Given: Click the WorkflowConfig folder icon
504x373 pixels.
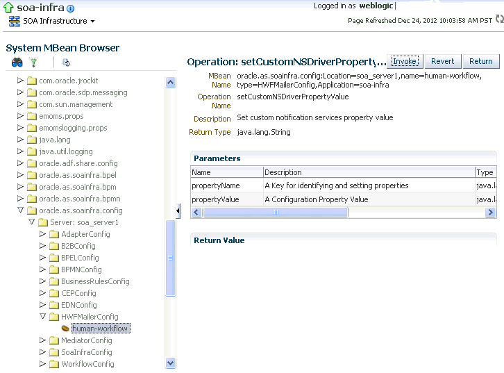Looking at the screenshot, I should (x=54, y=364).
